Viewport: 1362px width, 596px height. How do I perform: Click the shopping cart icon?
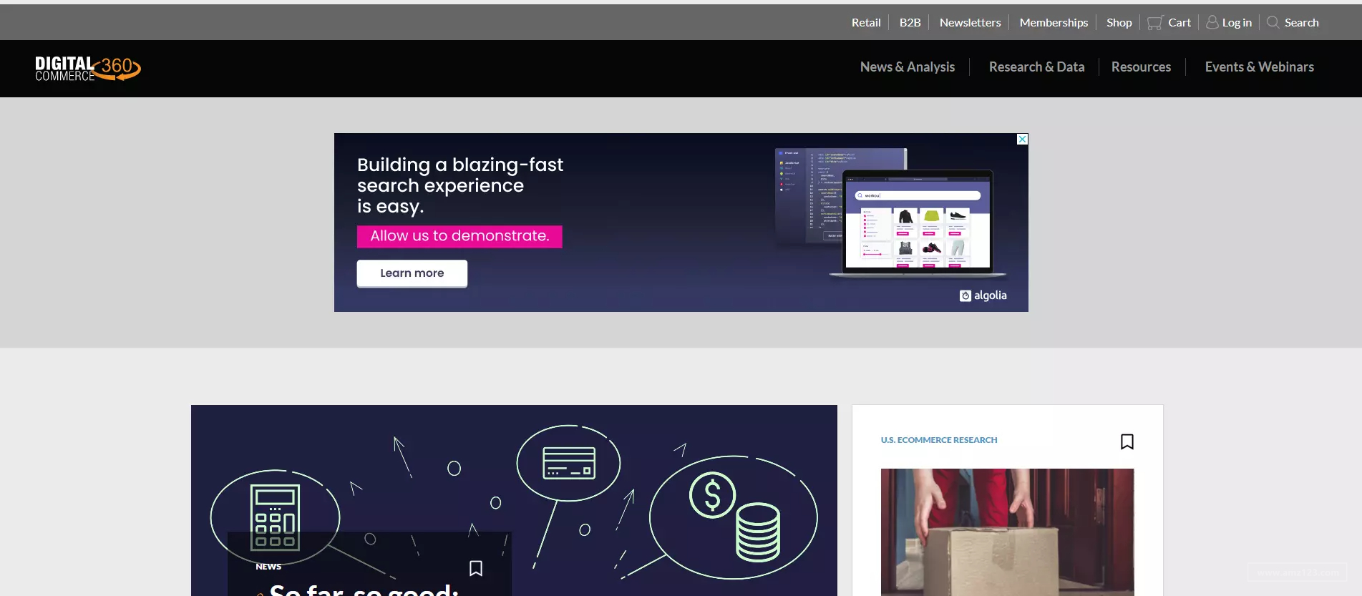(x=1154, y=23)
